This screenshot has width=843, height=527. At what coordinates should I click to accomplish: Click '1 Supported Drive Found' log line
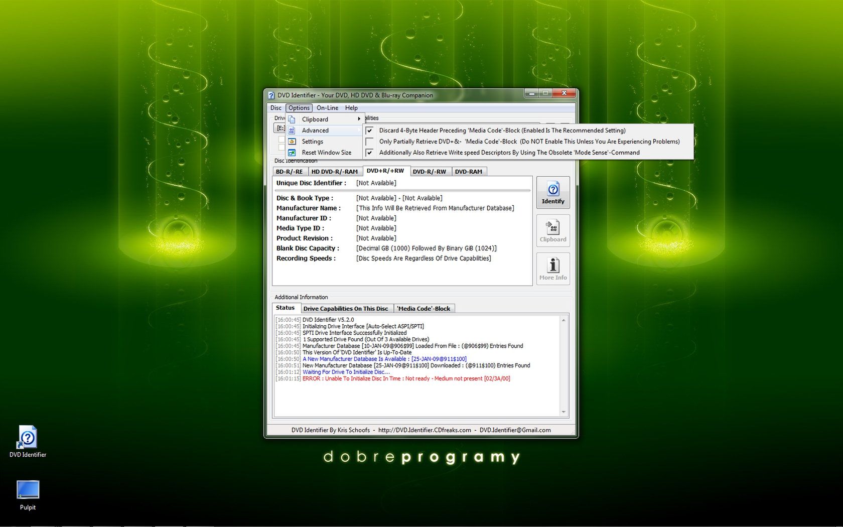pyautogui.click(x=352, y=339)
